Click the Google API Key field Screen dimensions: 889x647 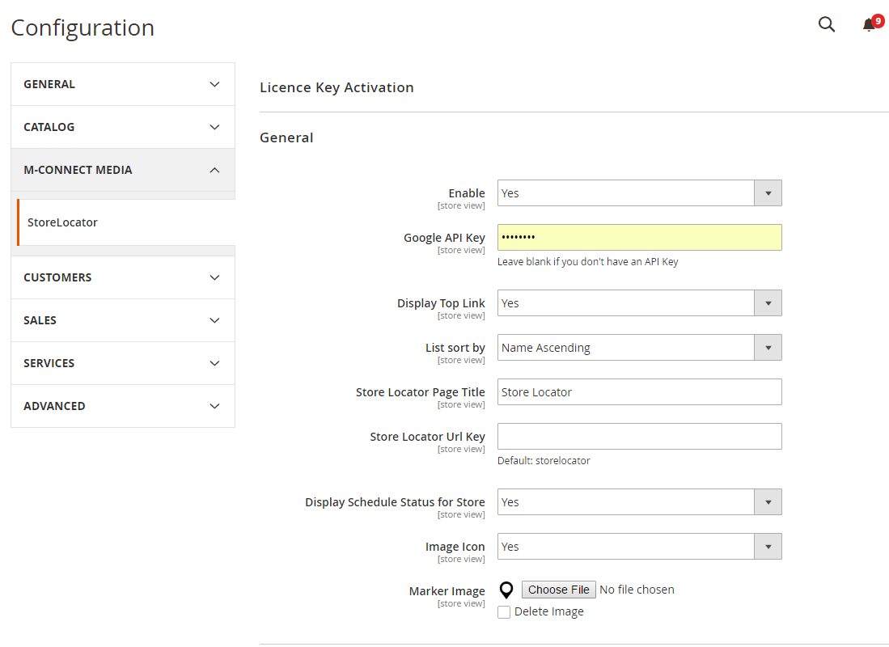[x=639, y=238]
